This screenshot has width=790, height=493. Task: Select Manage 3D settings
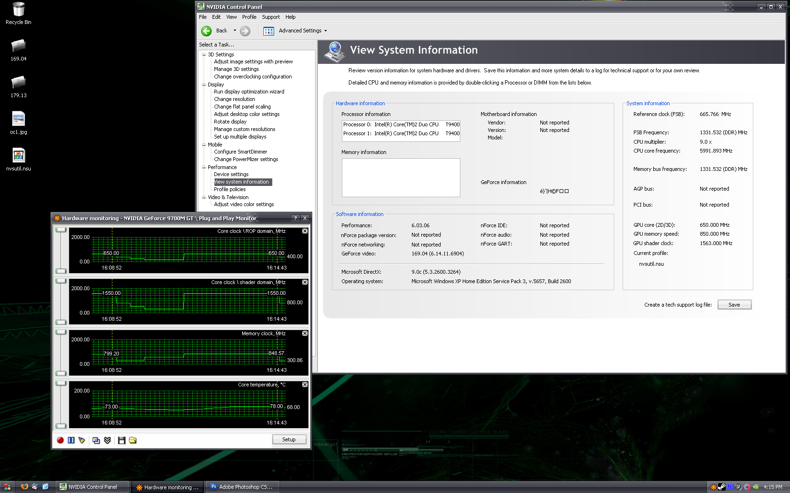[x=237, y=69]
